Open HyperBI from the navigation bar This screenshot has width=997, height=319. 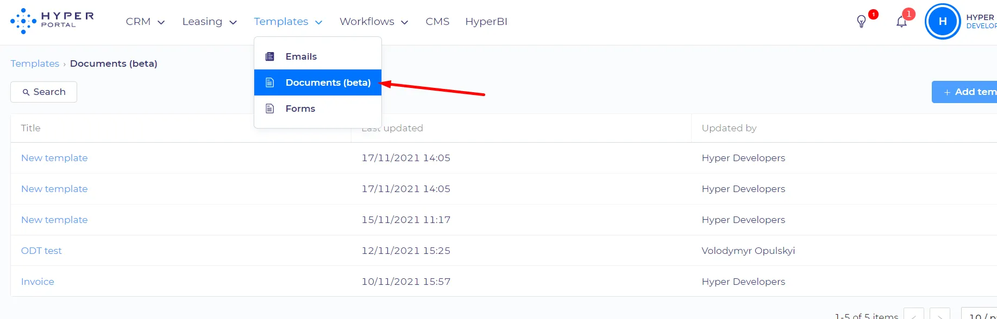486,22
